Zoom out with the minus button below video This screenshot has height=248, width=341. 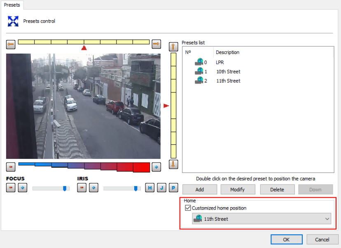11,167
